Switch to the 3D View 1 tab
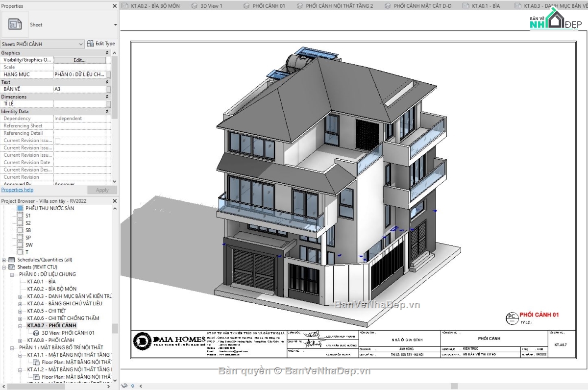Viewport: 588px width, 390px height. (x=206, y=6)
